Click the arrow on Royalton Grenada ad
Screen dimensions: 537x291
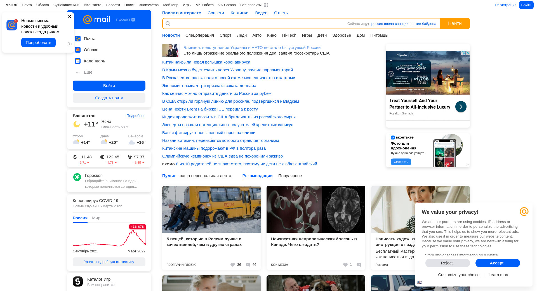[461, 107]
